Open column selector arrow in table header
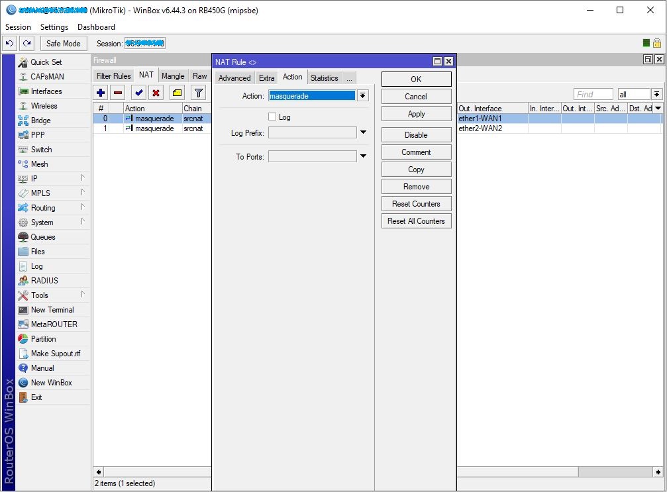The height and width of the screenshot is (492, 667). tap(658, 109)
